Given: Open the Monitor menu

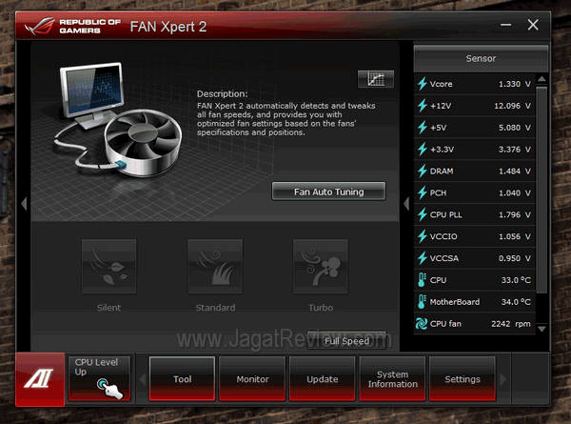Looking at the screenshot, I should pyautogui.click(x=252, y=379).
